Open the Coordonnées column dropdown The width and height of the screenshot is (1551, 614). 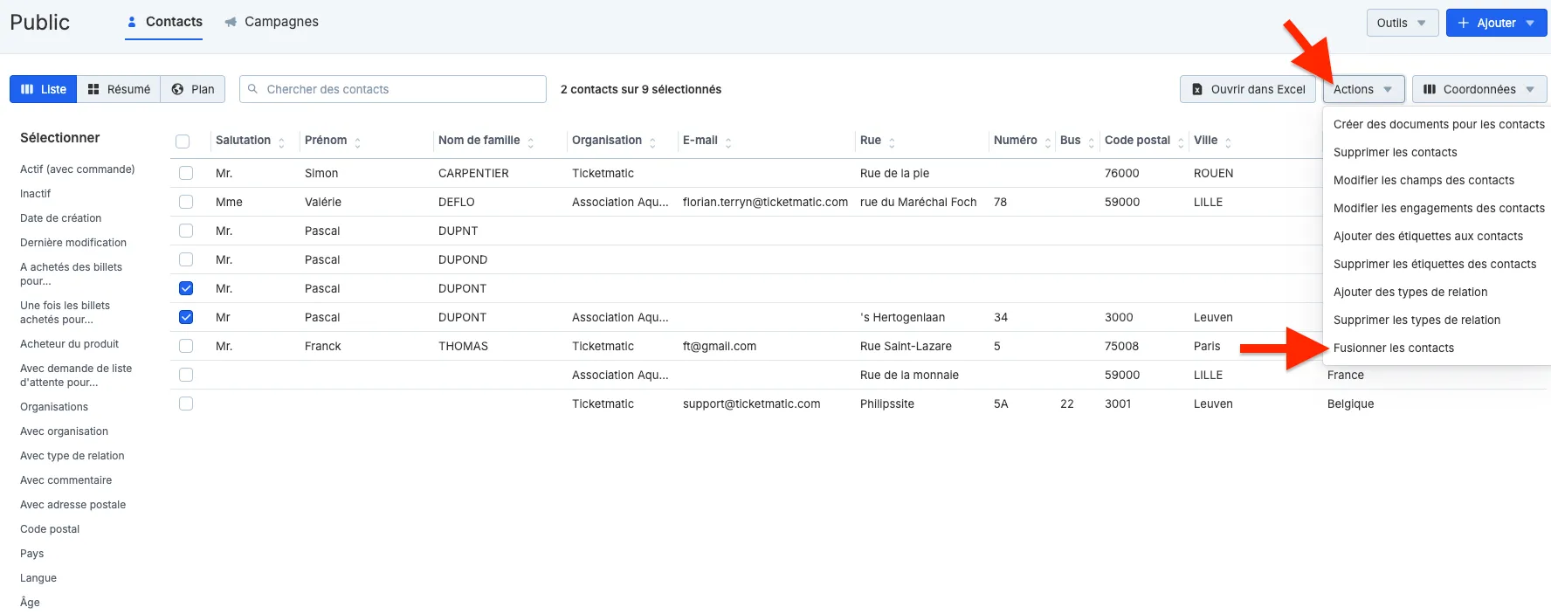tap(1479, 89)
